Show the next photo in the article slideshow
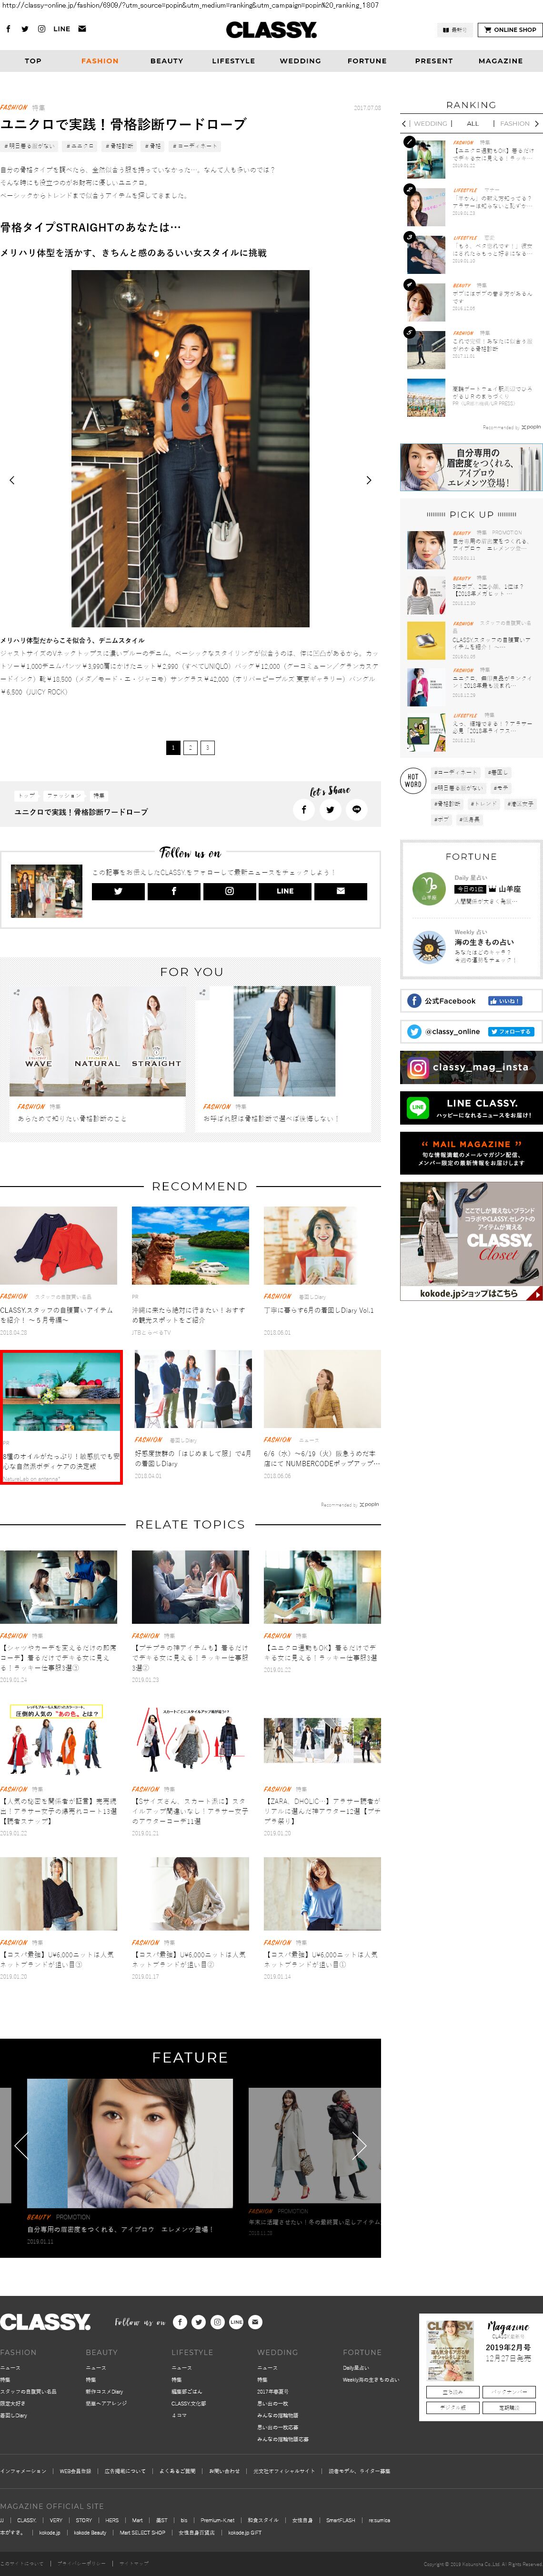Image resolution: width=543 pixels, height=2576 pixels. tap(369, 480)
